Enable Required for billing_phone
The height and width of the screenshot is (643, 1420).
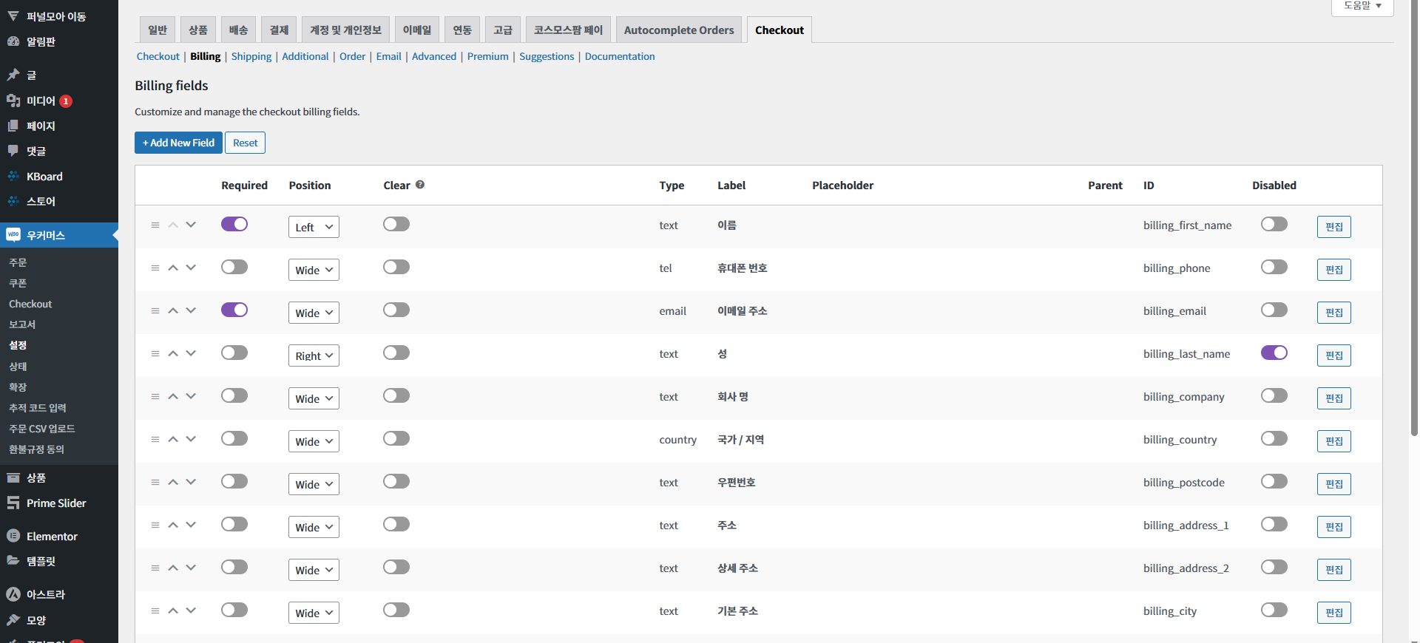tap(234, 267)
